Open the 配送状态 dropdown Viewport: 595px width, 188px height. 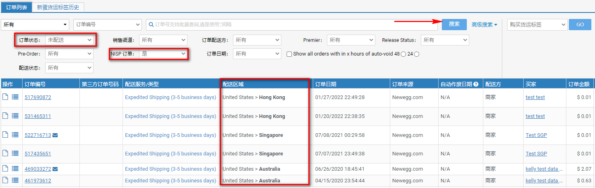pyautogui.click(x=69, y=68)
